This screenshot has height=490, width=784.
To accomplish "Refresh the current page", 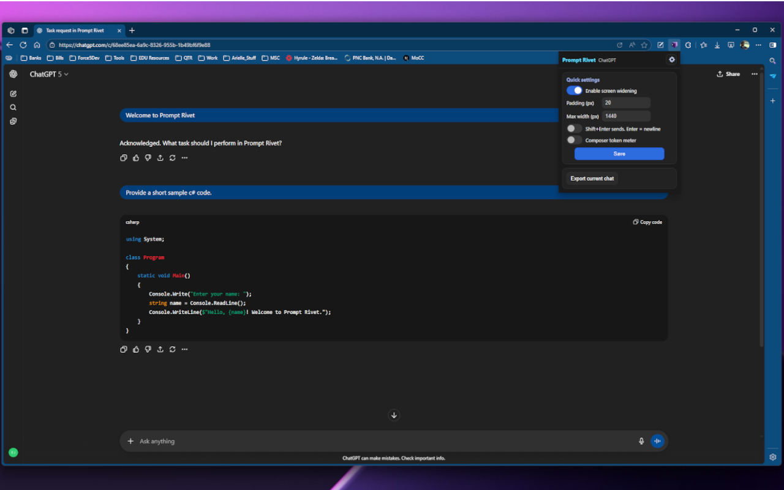I will coord(23,45).
